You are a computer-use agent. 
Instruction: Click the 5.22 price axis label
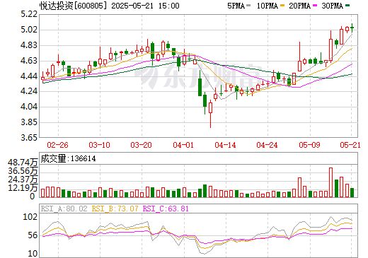point(29,14)
